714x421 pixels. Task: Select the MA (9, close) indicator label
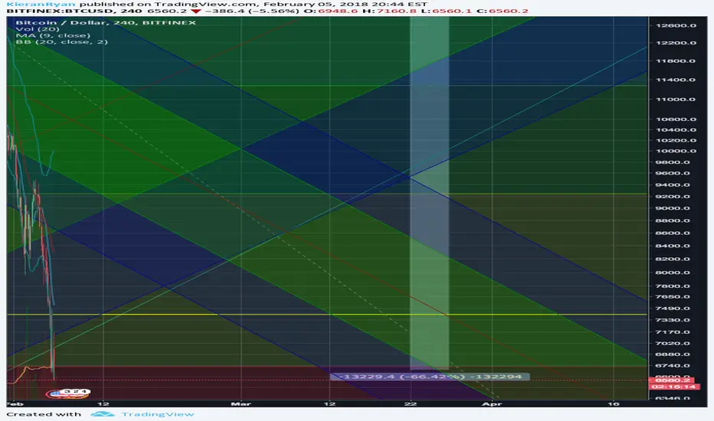coord(53,35)
